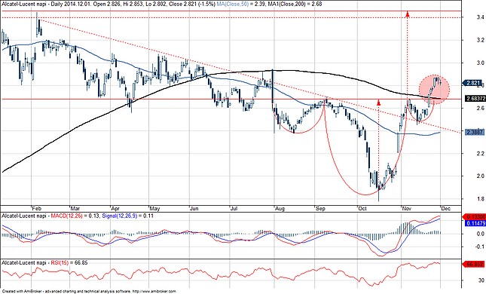
Task: Click the 2.821 last price tag
Action: tap(472, 83)
